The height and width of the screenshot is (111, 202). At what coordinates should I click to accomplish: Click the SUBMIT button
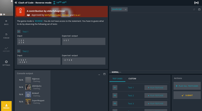187,95
